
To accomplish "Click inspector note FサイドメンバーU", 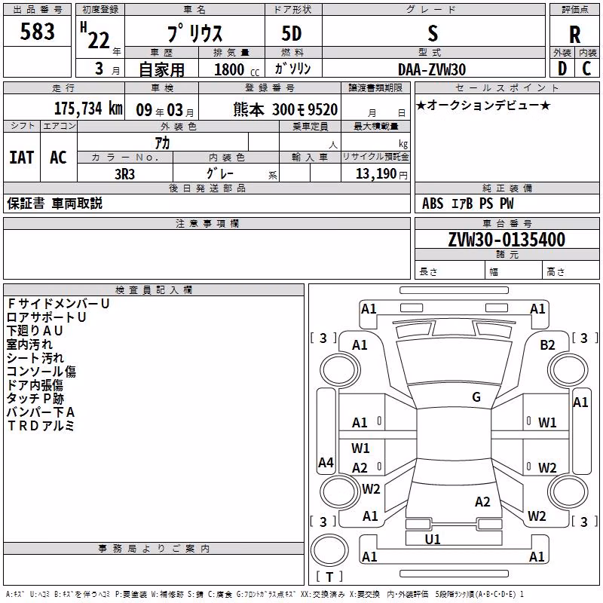I will pyautogui.click(x=59, y=304).
